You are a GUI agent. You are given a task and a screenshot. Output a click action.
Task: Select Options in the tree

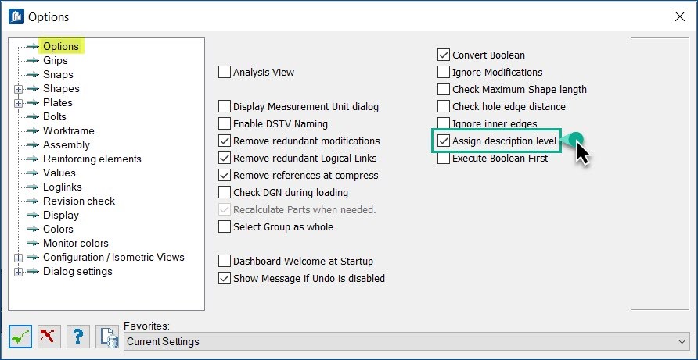[x=61, y=46]
